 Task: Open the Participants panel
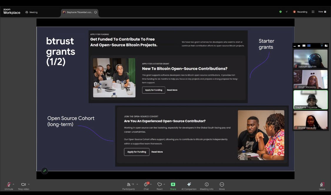(x=129, y=186)
